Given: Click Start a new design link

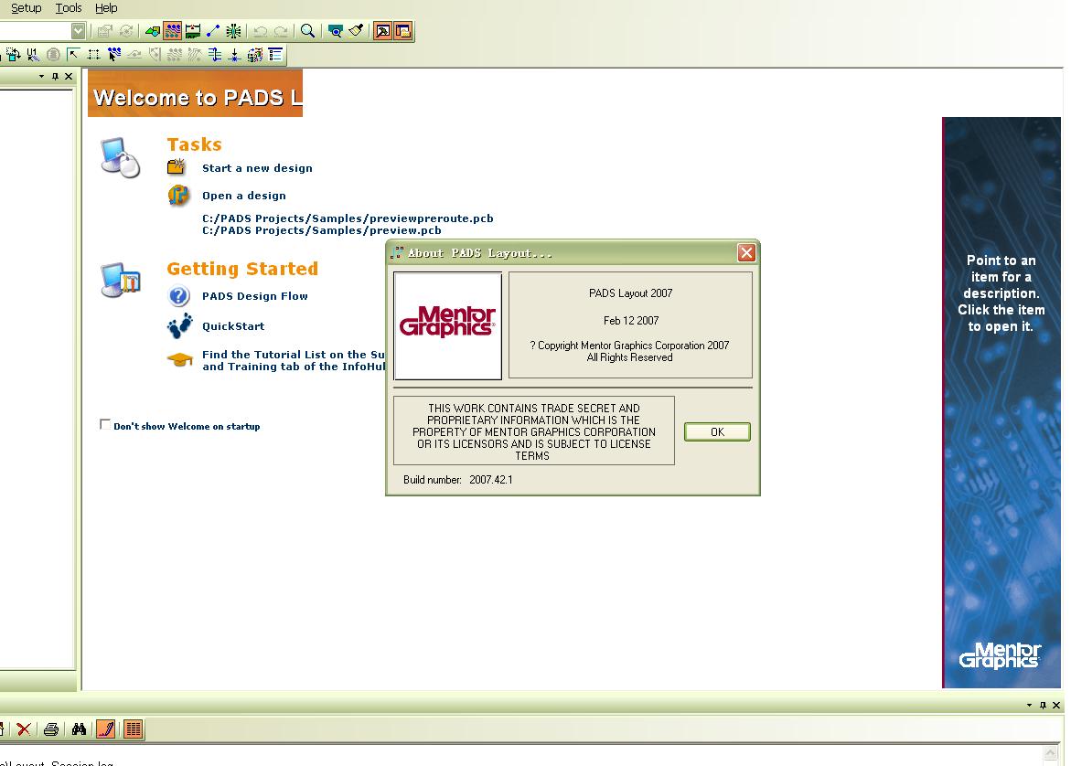Looking at the screenshot, I should 257,168.
